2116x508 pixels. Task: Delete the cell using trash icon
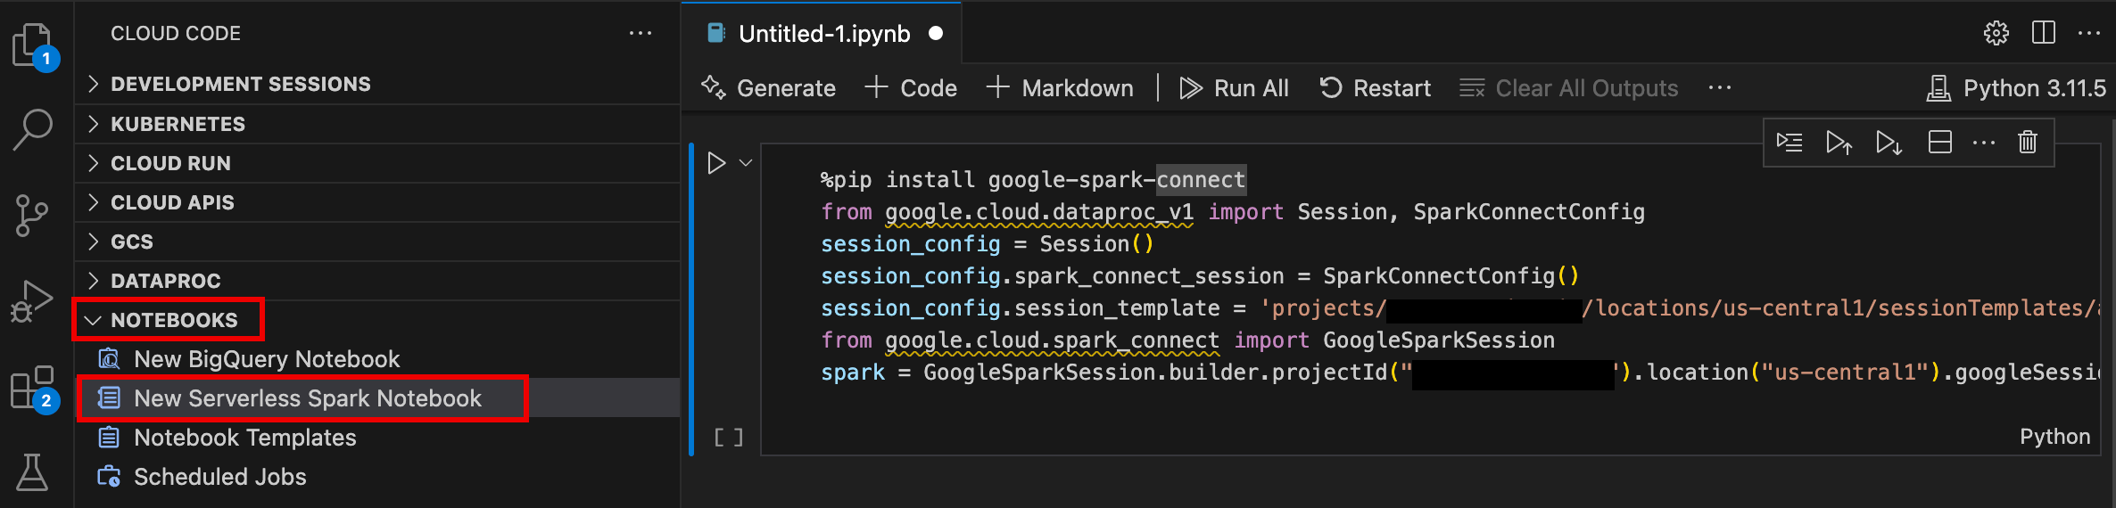[x=2028, y=143]
